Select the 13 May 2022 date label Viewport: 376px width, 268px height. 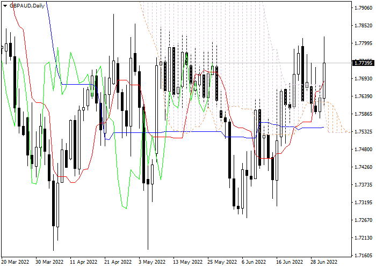coord(188,262)
